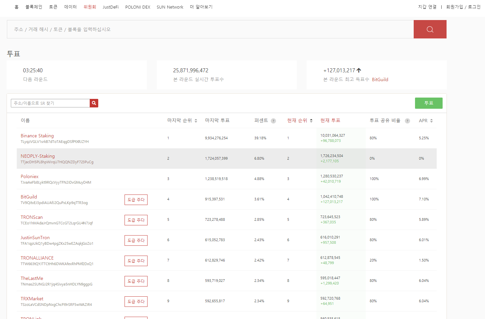Click 도급 주다 button for BitGuild
Viewport: 485px width, 319px height.
136,200
